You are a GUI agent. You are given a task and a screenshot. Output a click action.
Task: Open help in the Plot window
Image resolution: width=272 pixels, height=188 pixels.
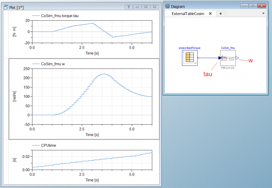pos(129,7)
